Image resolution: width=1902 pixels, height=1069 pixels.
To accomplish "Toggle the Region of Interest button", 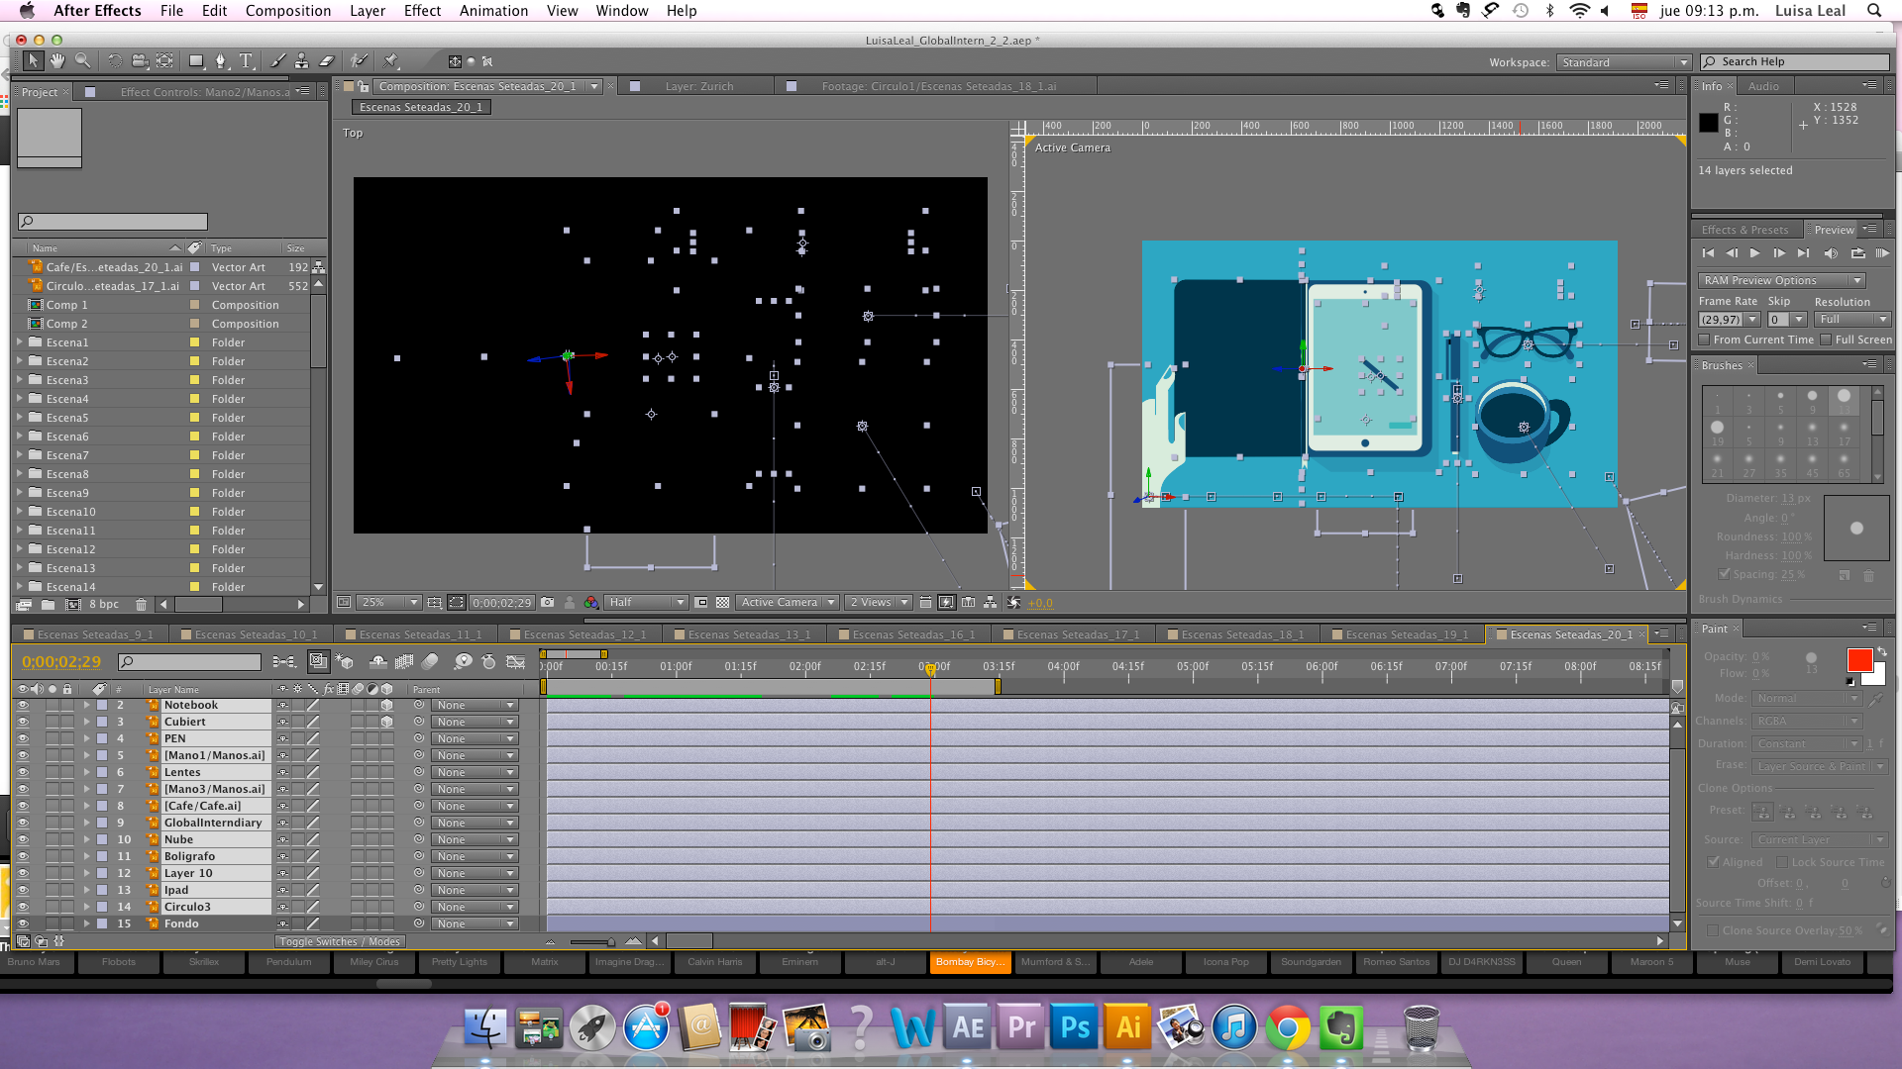I will click(701, 602).
